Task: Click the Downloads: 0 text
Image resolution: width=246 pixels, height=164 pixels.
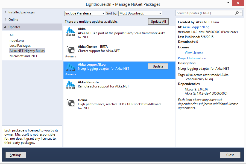Action: [x=188, y=42]
